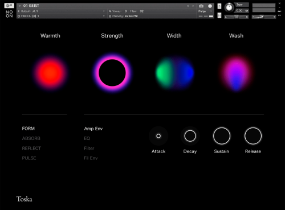Click the Tune label box
Screen dimensions: 285x210
(x=242, y=5)
